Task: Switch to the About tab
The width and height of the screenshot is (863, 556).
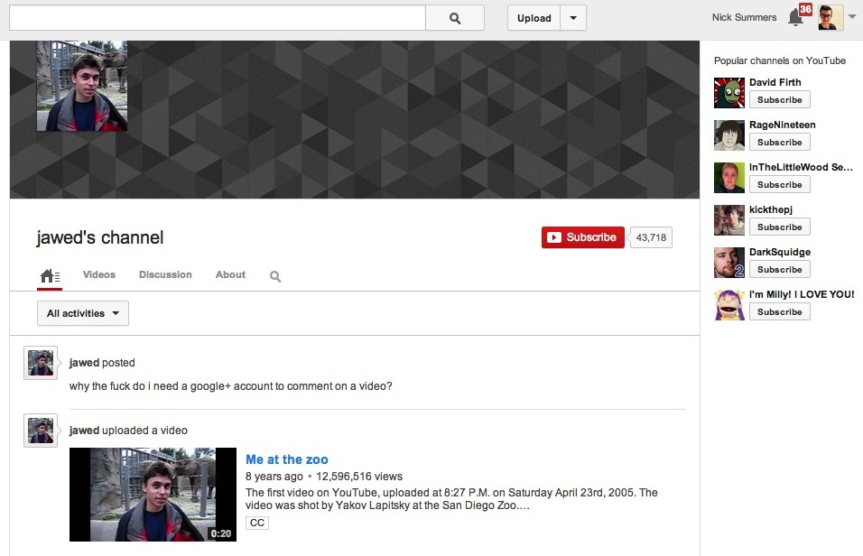Action: coord(230,274)
